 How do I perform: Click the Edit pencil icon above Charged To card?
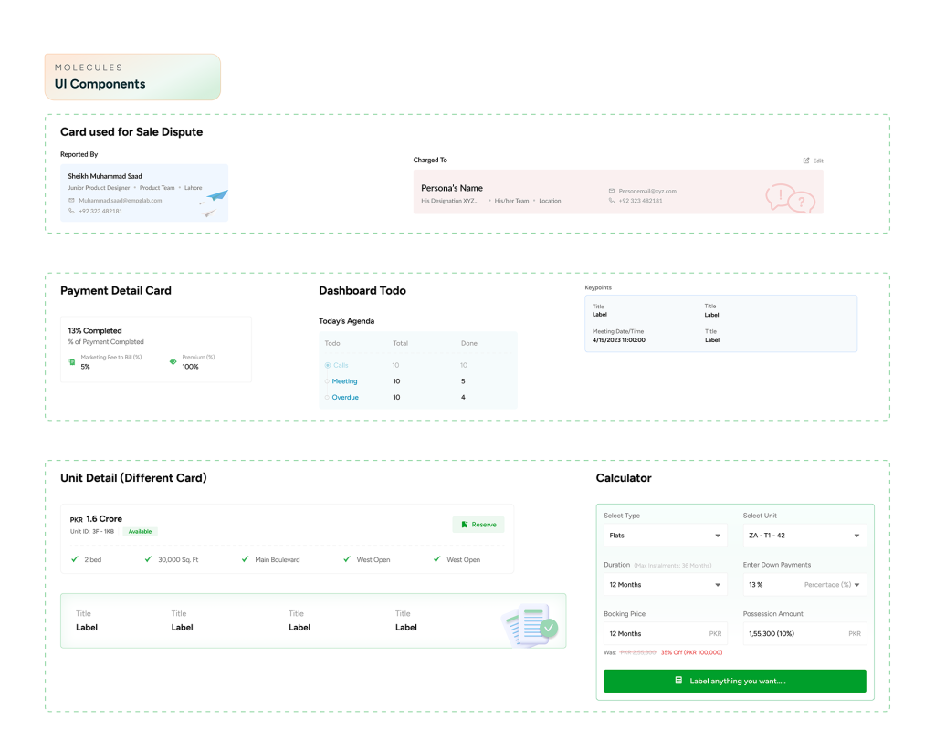pyautogui.click(x=806, y=161)
